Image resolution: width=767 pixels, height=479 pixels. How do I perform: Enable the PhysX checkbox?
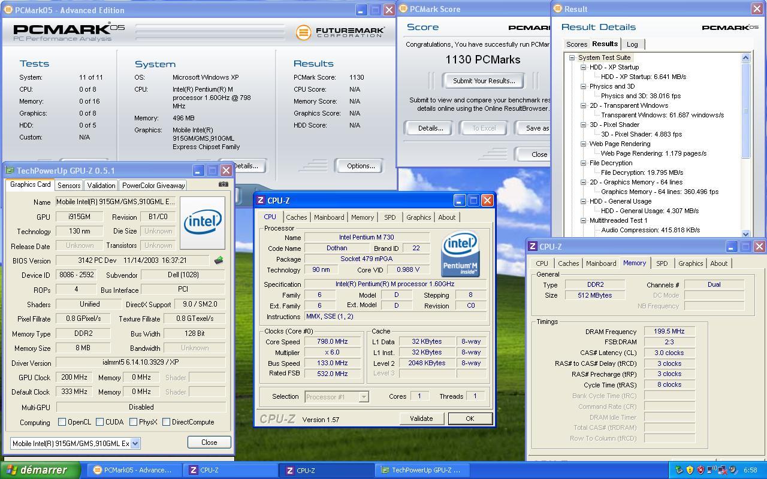pyautogui.click(x=133, y=422)
